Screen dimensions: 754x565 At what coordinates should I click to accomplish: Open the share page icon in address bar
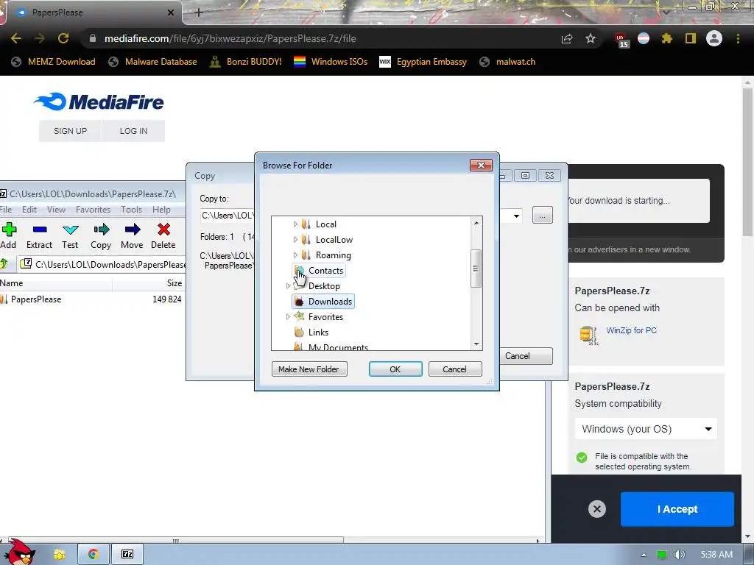pyautogui.click(x=567, y=38)
